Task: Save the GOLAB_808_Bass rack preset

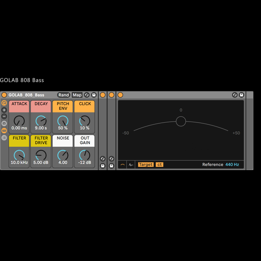Action: click(x=94, y=95)
